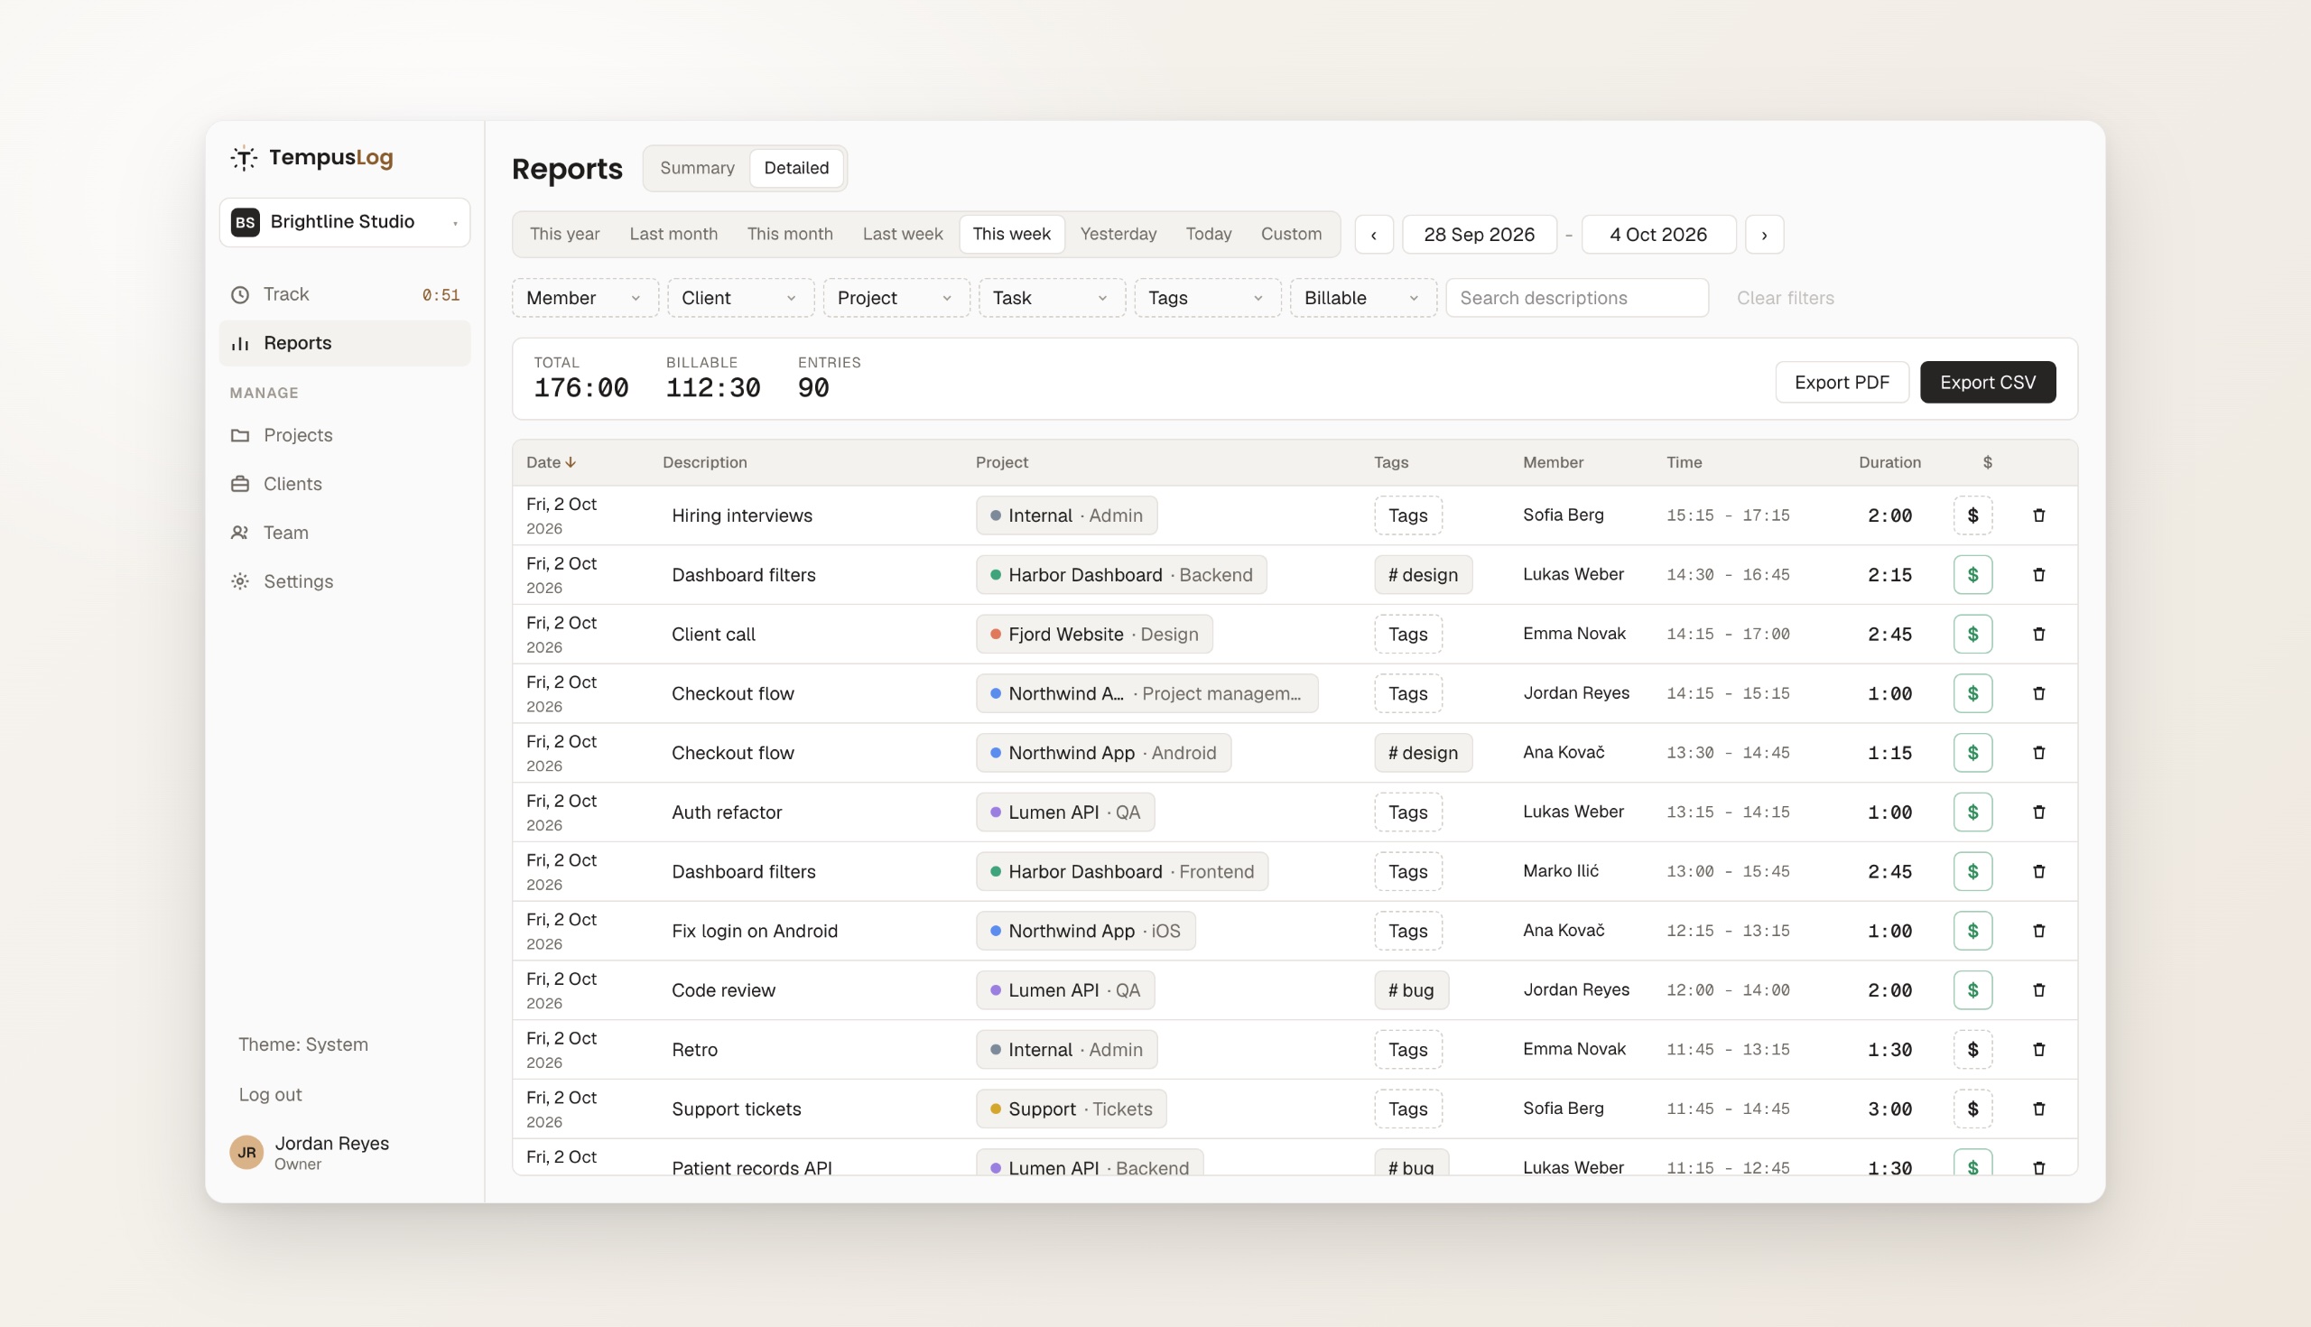Delete the Code review entry

point(2038,989)
